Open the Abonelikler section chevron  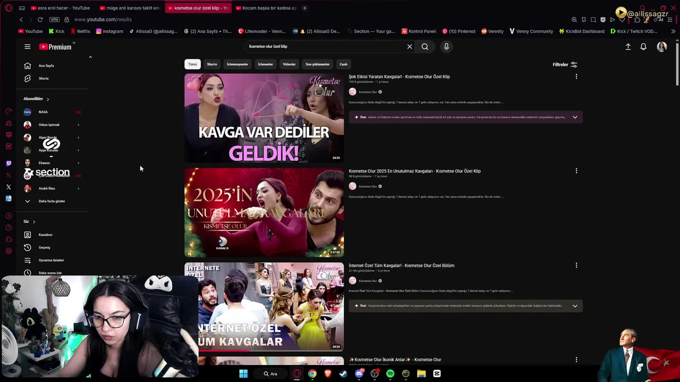(x=48, y=99)
